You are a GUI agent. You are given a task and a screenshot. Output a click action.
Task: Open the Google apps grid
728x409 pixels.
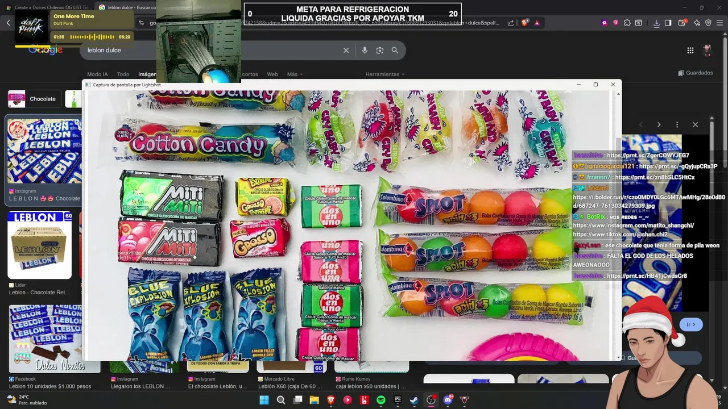pos(690,50)
